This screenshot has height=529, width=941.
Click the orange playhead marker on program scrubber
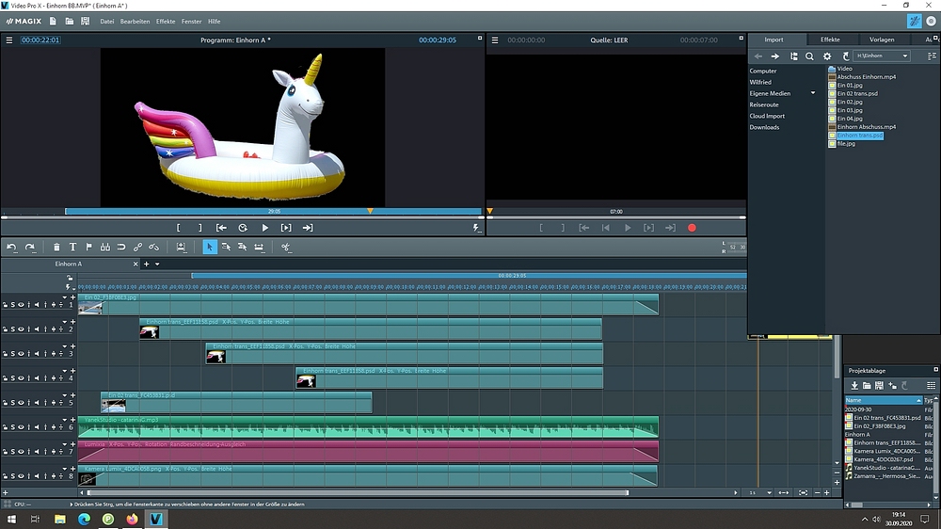tap(370, 211)
